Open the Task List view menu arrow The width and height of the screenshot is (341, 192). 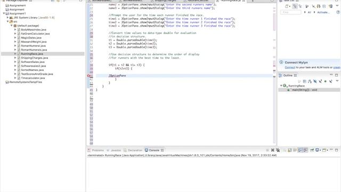[x=337, y=6]
